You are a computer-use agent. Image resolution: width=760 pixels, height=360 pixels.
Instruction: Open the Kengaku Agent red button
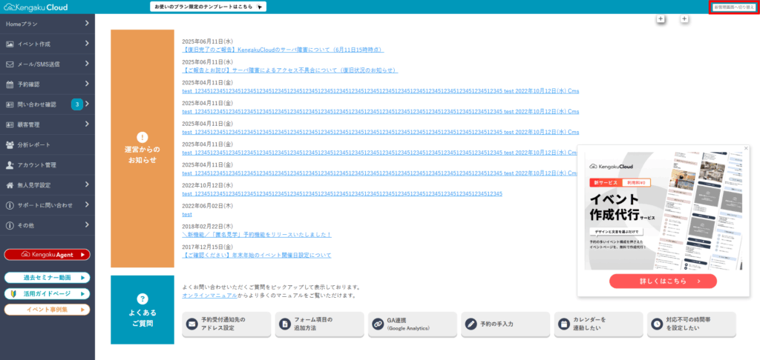click(47, 254)
